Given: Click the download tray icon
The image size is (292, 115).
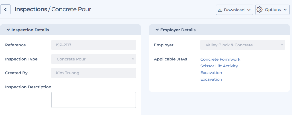Looking at the screenshot, I should (x=220, y=10).
